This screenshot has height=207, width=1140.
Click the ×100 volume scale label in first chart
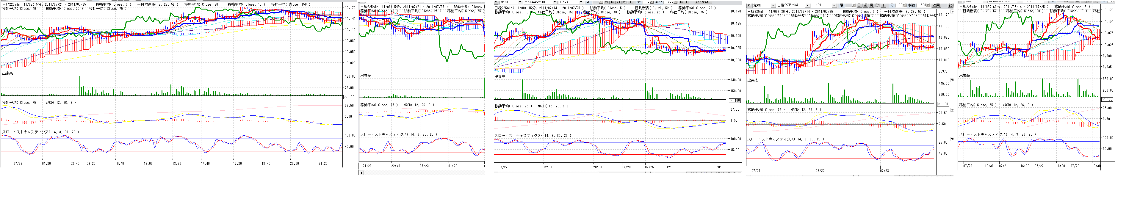[x=350, y=97]
